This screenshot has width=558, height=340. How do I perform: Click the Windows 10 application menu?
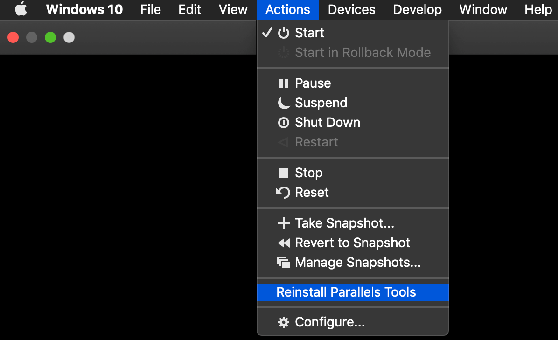tap(84, 10)
